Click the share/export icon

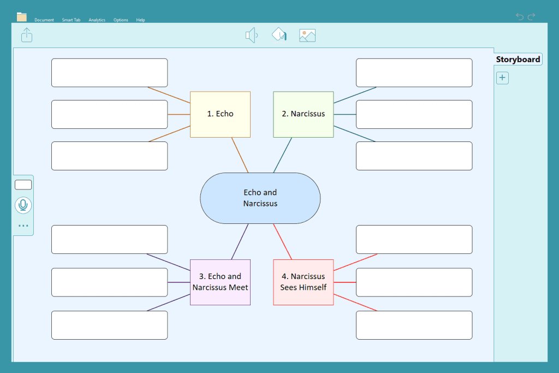pos(27,35)
